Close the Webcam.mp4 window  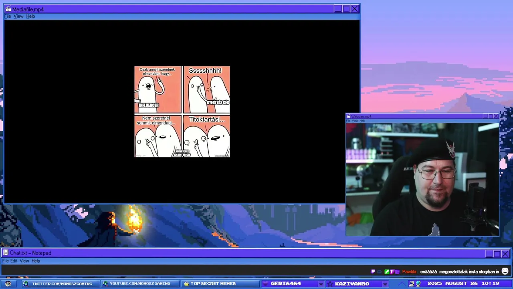click(x=496, y=116)
